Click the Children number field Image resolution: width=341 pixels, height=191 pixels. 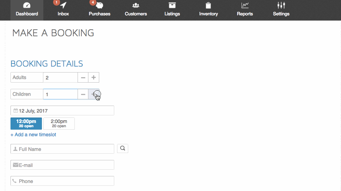click(60, 94)
